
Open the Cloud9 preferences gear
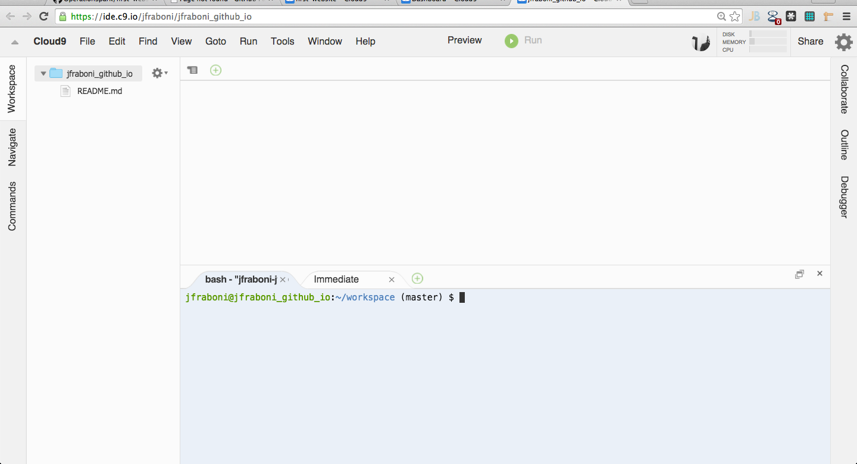pos(843,42)
